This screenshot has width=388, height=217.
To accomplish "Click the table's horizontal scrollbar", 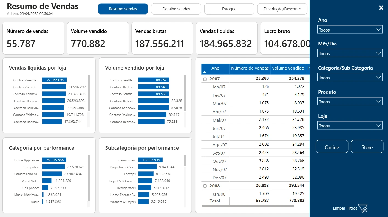I will 248,206.
